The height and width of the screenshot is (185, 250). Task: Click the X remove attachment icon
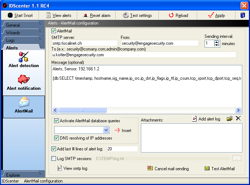238,118
